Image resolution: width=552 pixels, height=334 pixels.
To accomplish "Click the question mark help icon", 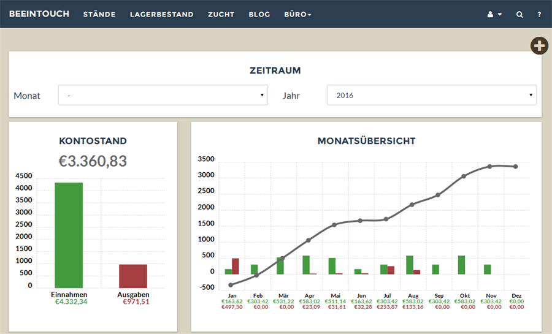I will [x=539, y=15].
